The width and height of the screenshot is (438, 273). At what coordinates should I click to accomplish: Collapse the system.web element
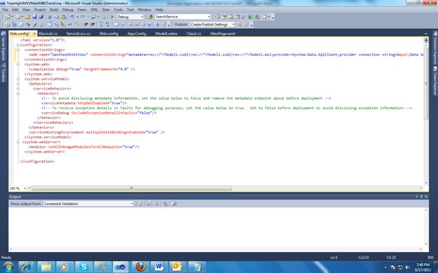[x=18, y=64]
